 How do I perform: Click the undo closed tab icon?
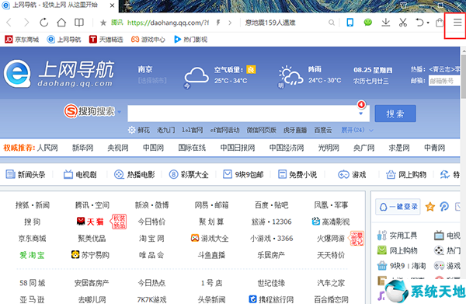[419, 23]
